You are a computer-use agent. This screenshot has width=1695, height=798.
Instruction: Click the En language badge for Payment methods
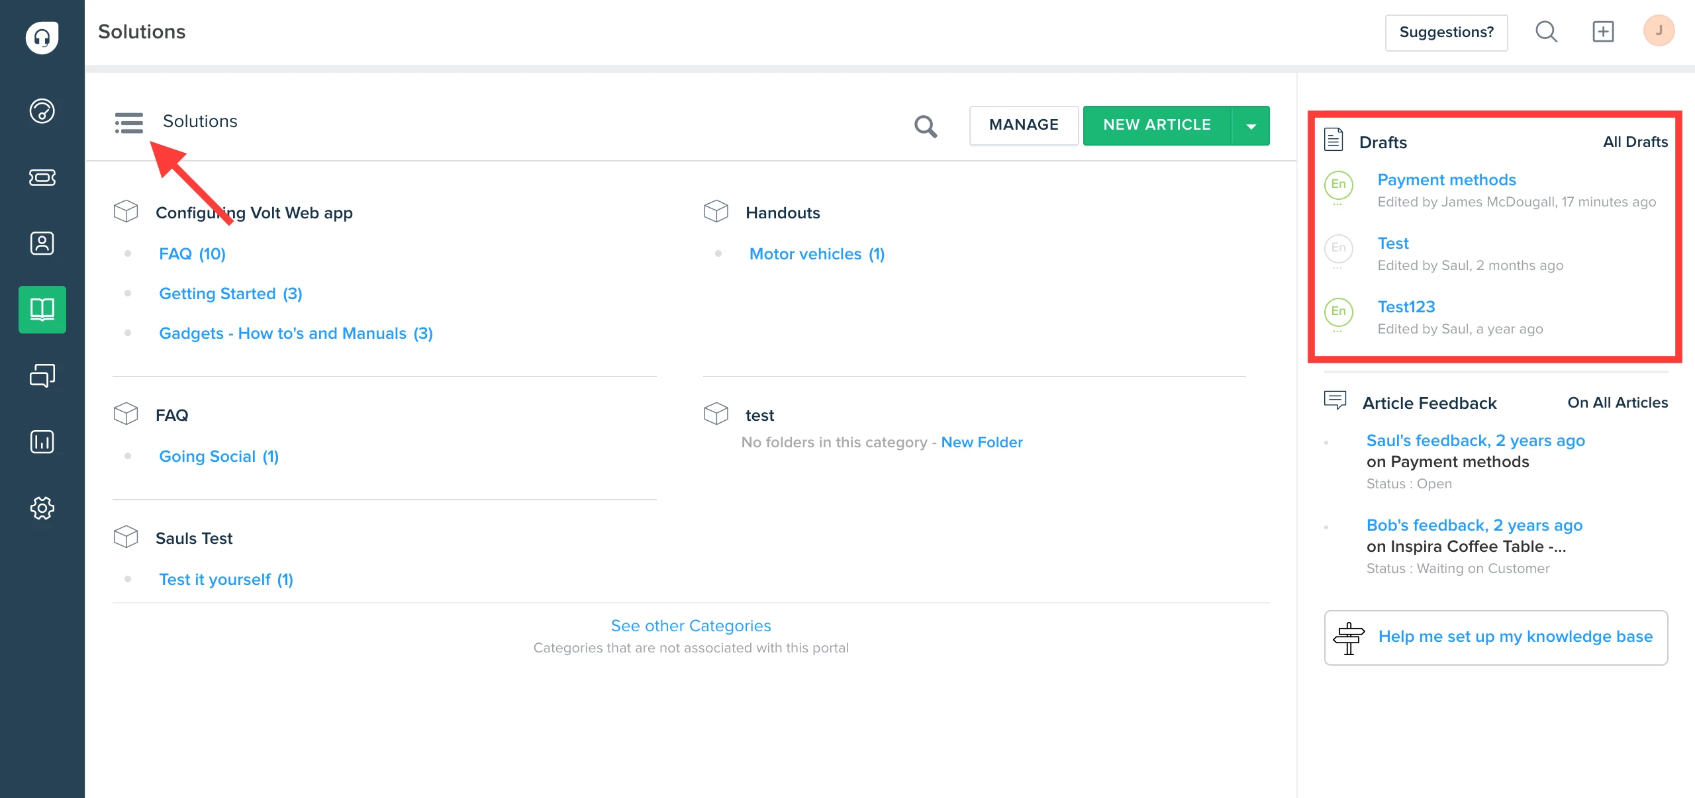(1338, 185)
